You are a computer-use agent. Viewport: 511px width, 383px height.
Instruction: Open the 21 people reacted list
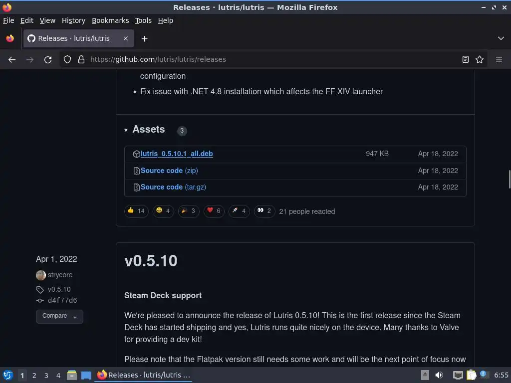pos(307,211)
